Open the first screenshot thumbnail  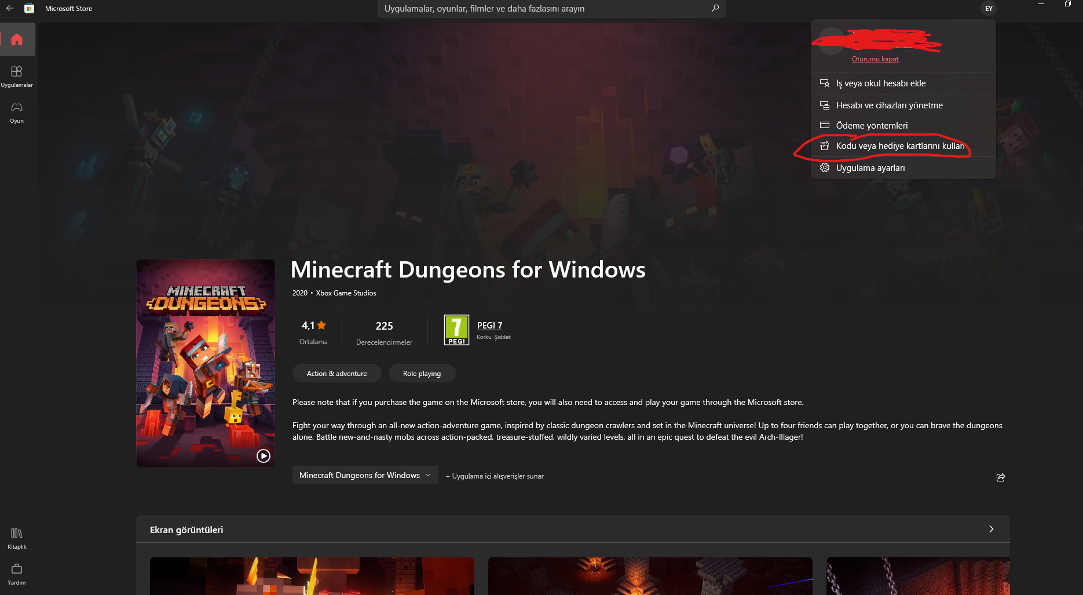pyautogui.click(x=312, y=576)
